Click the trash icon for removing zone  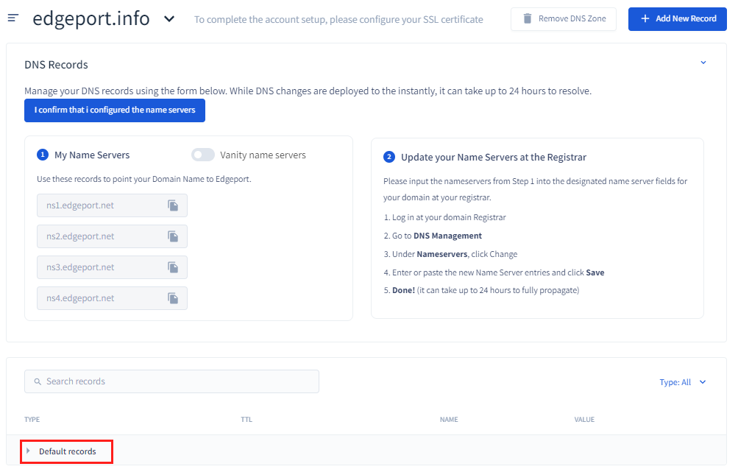(527, 18)
